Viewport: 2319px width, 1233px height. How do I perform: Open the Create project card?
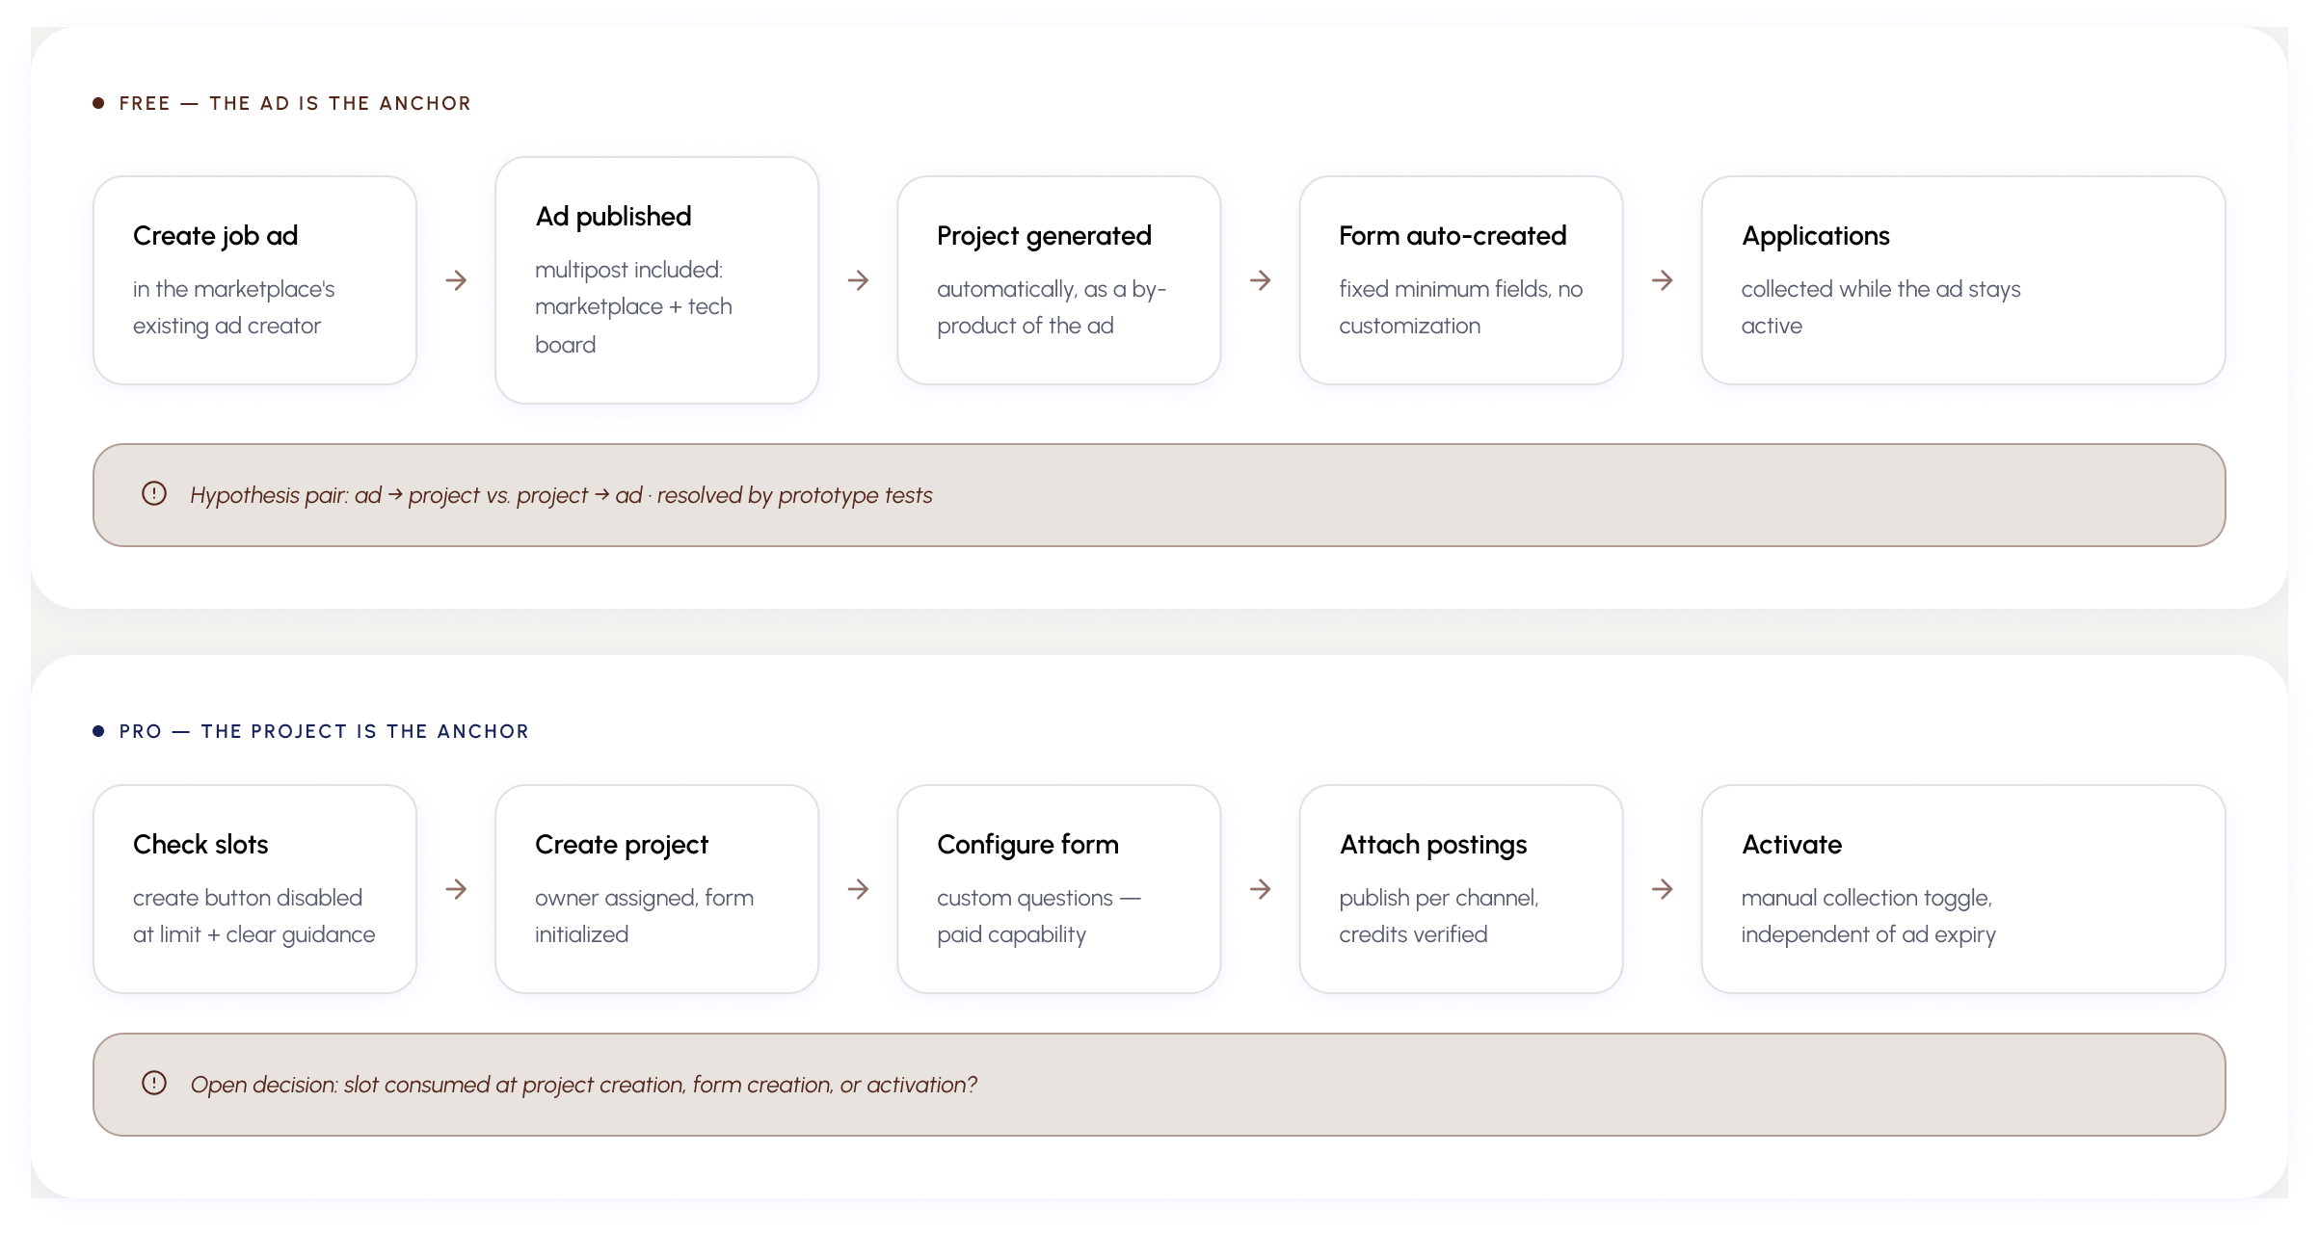coord(656,889)
